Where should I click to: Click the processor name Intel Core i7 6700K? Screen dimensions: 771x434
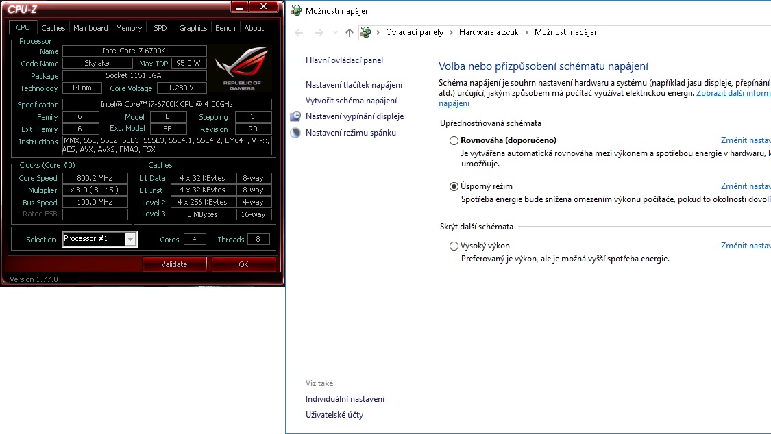[134, 51]
